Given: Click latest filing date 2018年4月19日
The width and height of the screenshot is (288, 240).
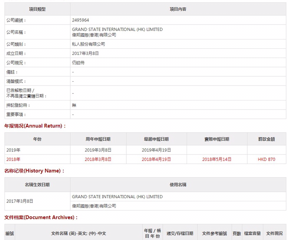Looking at the screenshot, I should [156, 159].
